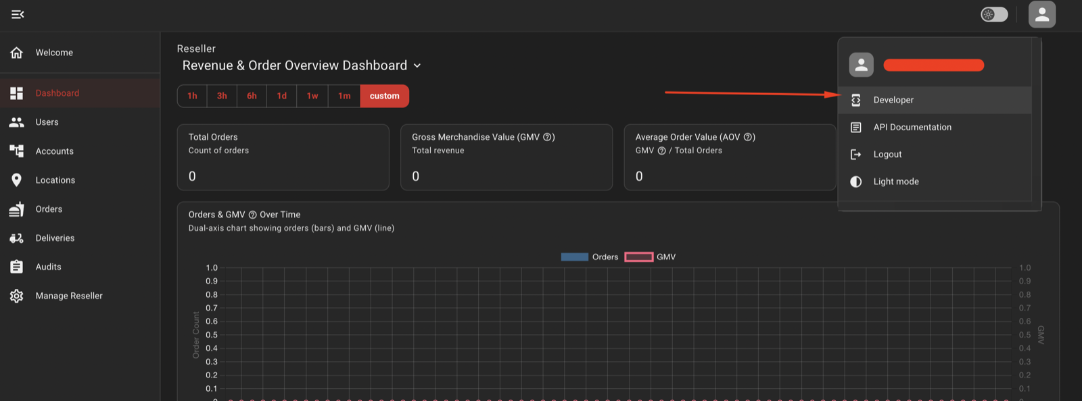Click the Dashboard grid icon in sidebar
Screen dimensions: 1082x401
pyautogui.click(x=17, y=93)
